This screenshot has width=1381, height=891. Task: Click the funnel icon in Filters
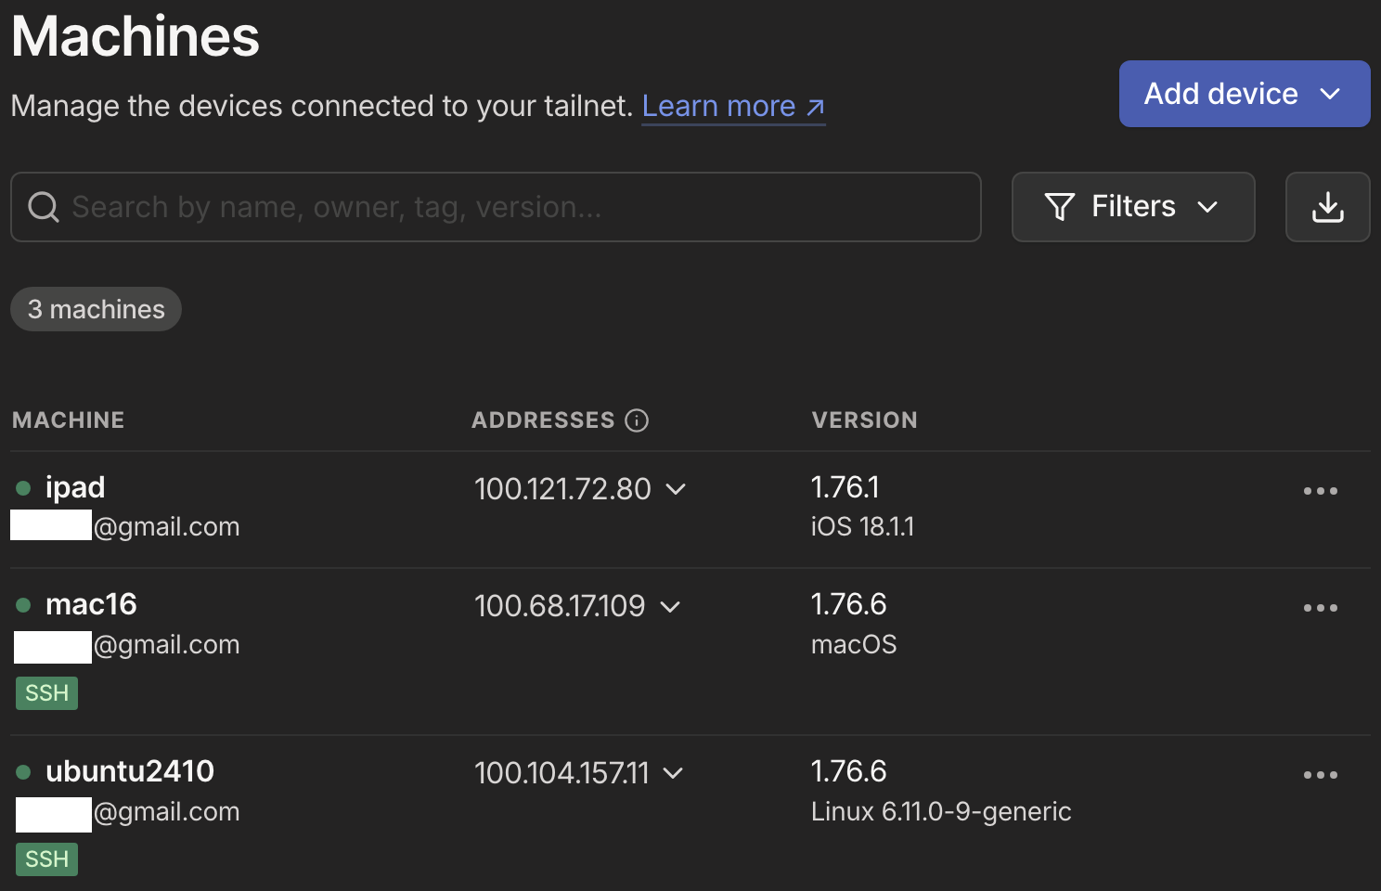(1060, 206)
